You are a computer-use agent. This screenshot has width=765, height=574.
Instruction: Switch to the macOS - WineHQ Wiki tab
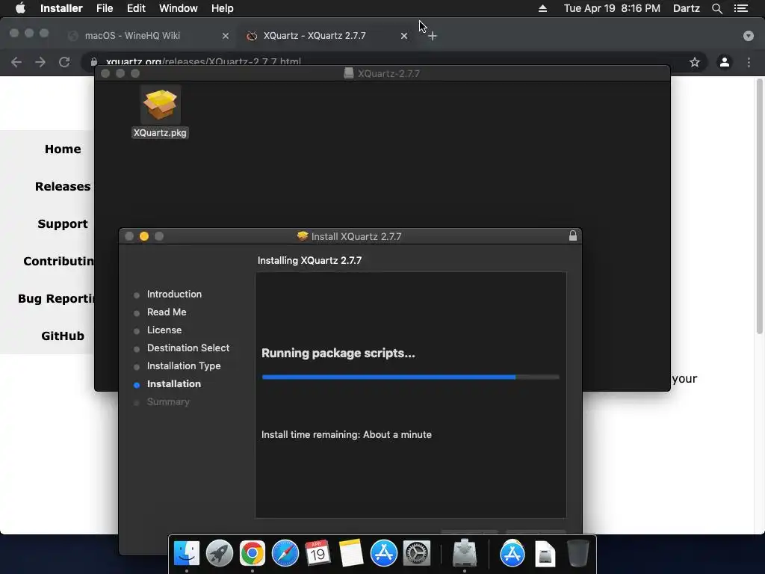(x=132, y=36)
